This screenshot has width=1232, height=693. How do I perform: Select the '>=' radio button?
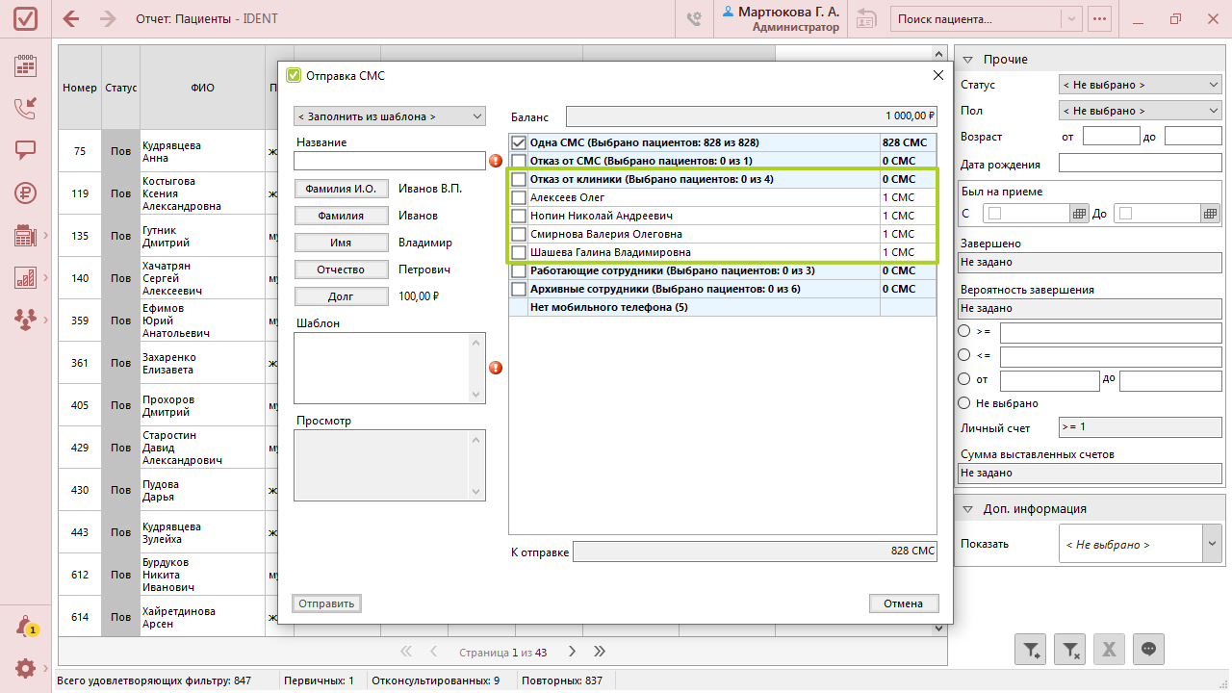pyautogui.click(x=964, y=331)
